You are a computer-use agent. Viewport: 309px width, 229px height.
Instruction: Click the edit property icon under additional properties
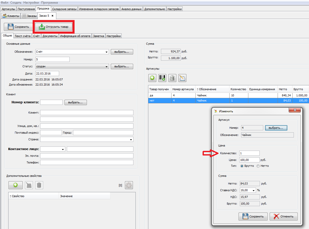tap(29, 185)
